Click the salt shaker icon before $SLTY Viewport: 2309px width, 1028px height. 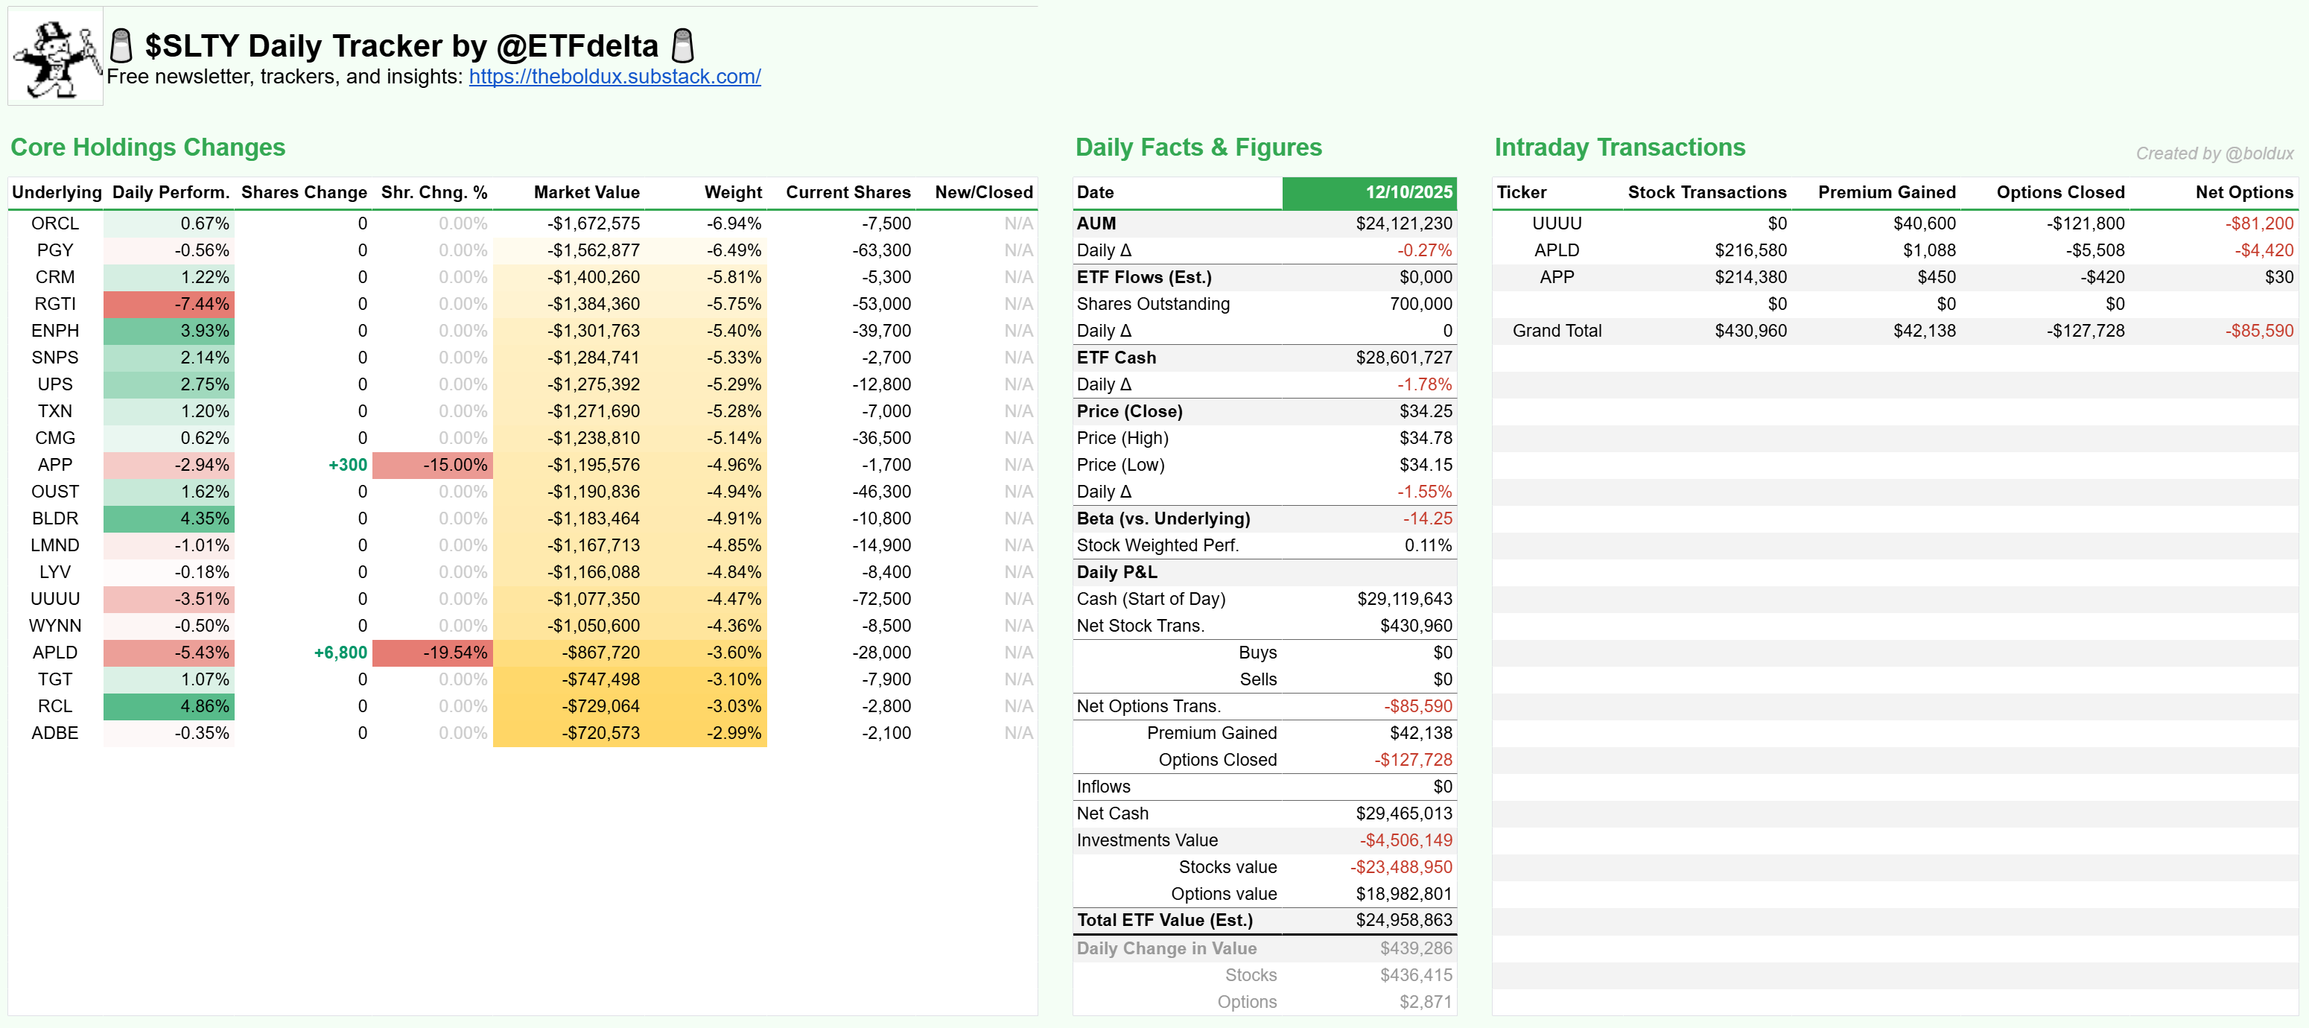coord(121,45)
